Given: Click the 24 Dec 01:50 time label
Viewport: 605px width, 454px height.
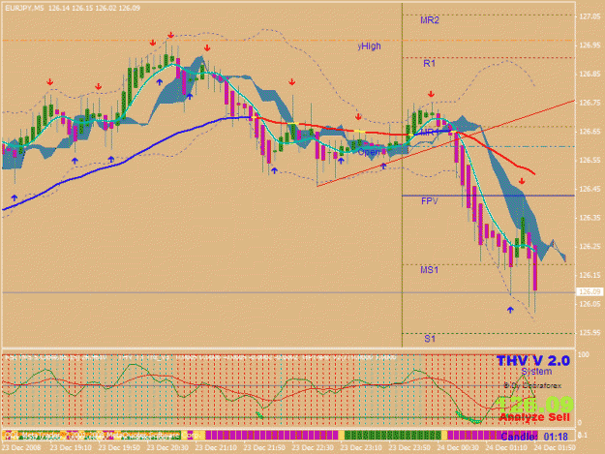Looking at the screenshot, I should (555, 448).
